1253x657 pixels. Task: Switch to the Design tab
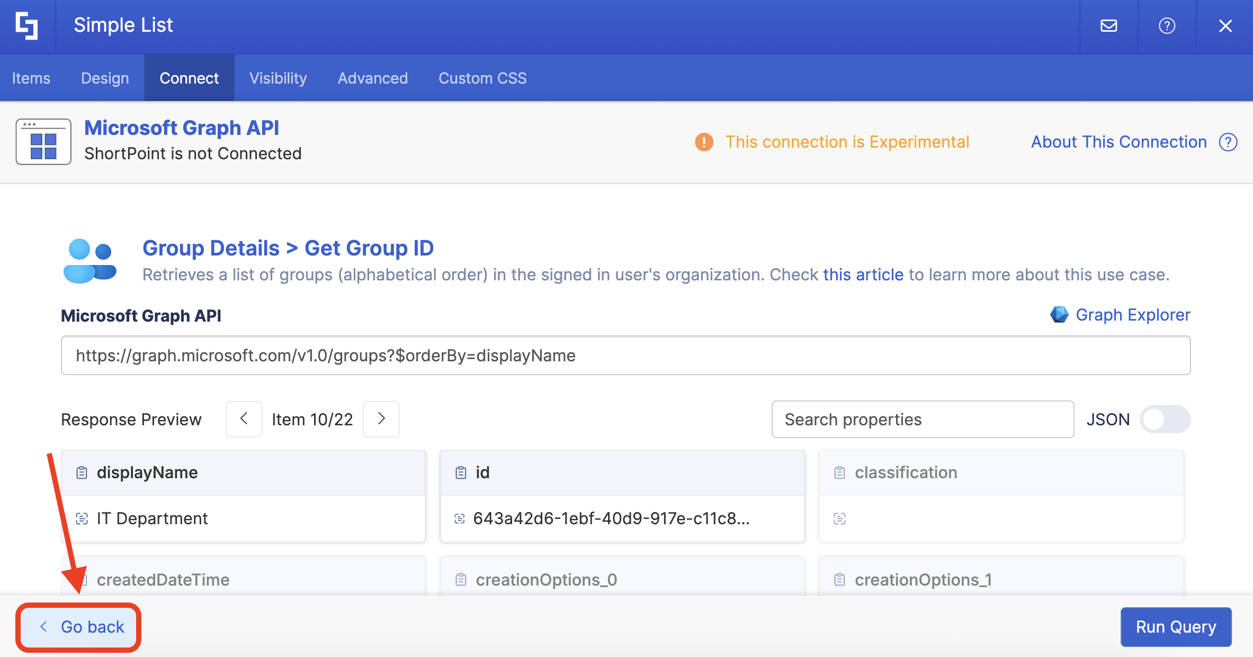105,78
